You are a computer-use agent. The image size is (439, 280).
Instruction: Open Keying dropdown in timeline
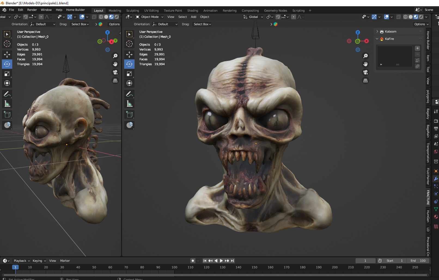point(39,261)
